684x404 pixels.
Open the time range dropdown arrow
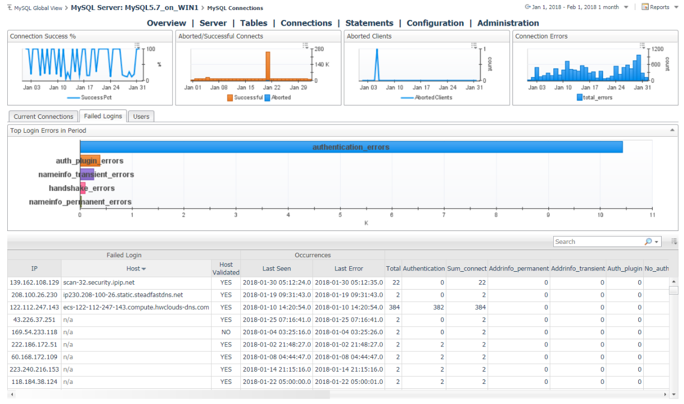pos(626,7)
